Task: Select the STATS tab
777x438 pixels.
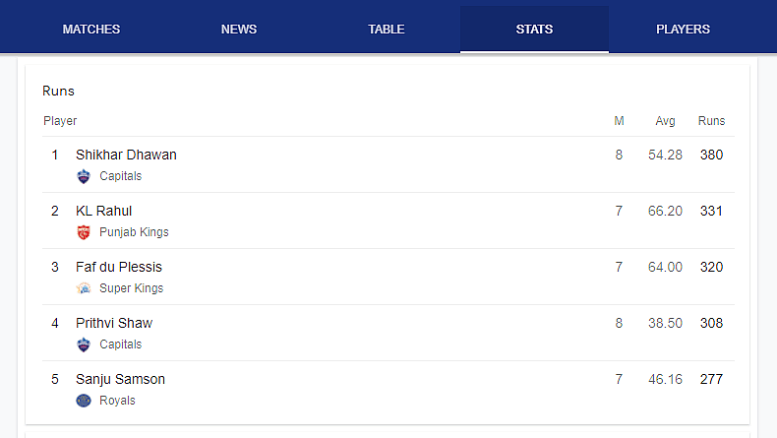Action: (x=534, y=30)
